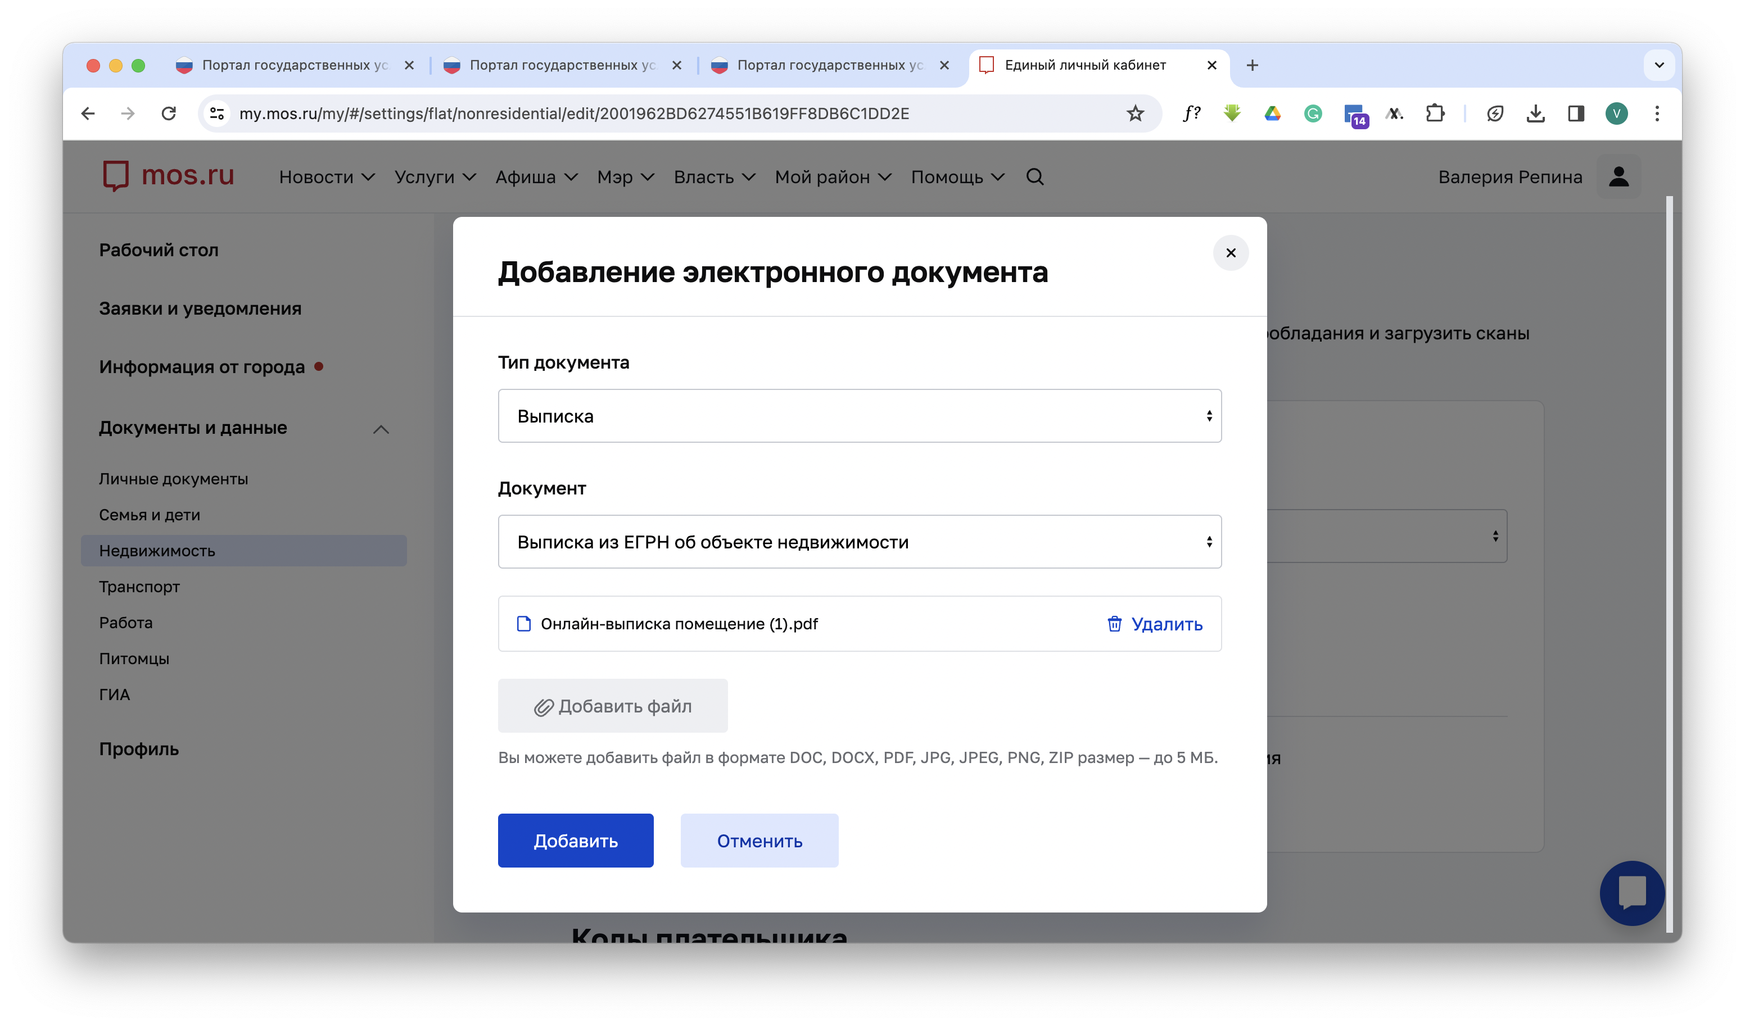Click the Google Drive extension icon

click(x=1272, y=114)
